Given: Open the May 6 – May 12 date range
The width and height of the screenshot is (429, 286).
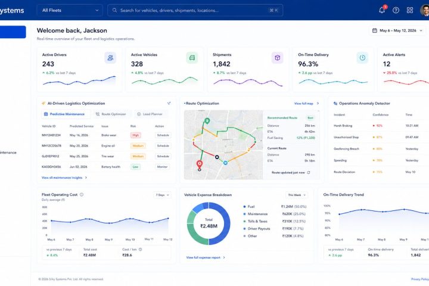Looking at the screenshot, I should click(397, 30).
